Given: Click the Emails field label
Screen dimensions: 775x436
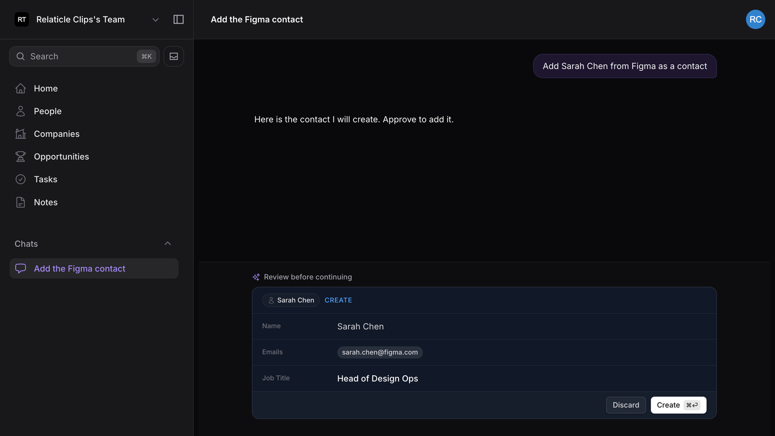Looking at the screenshot, I should point(272,352).
